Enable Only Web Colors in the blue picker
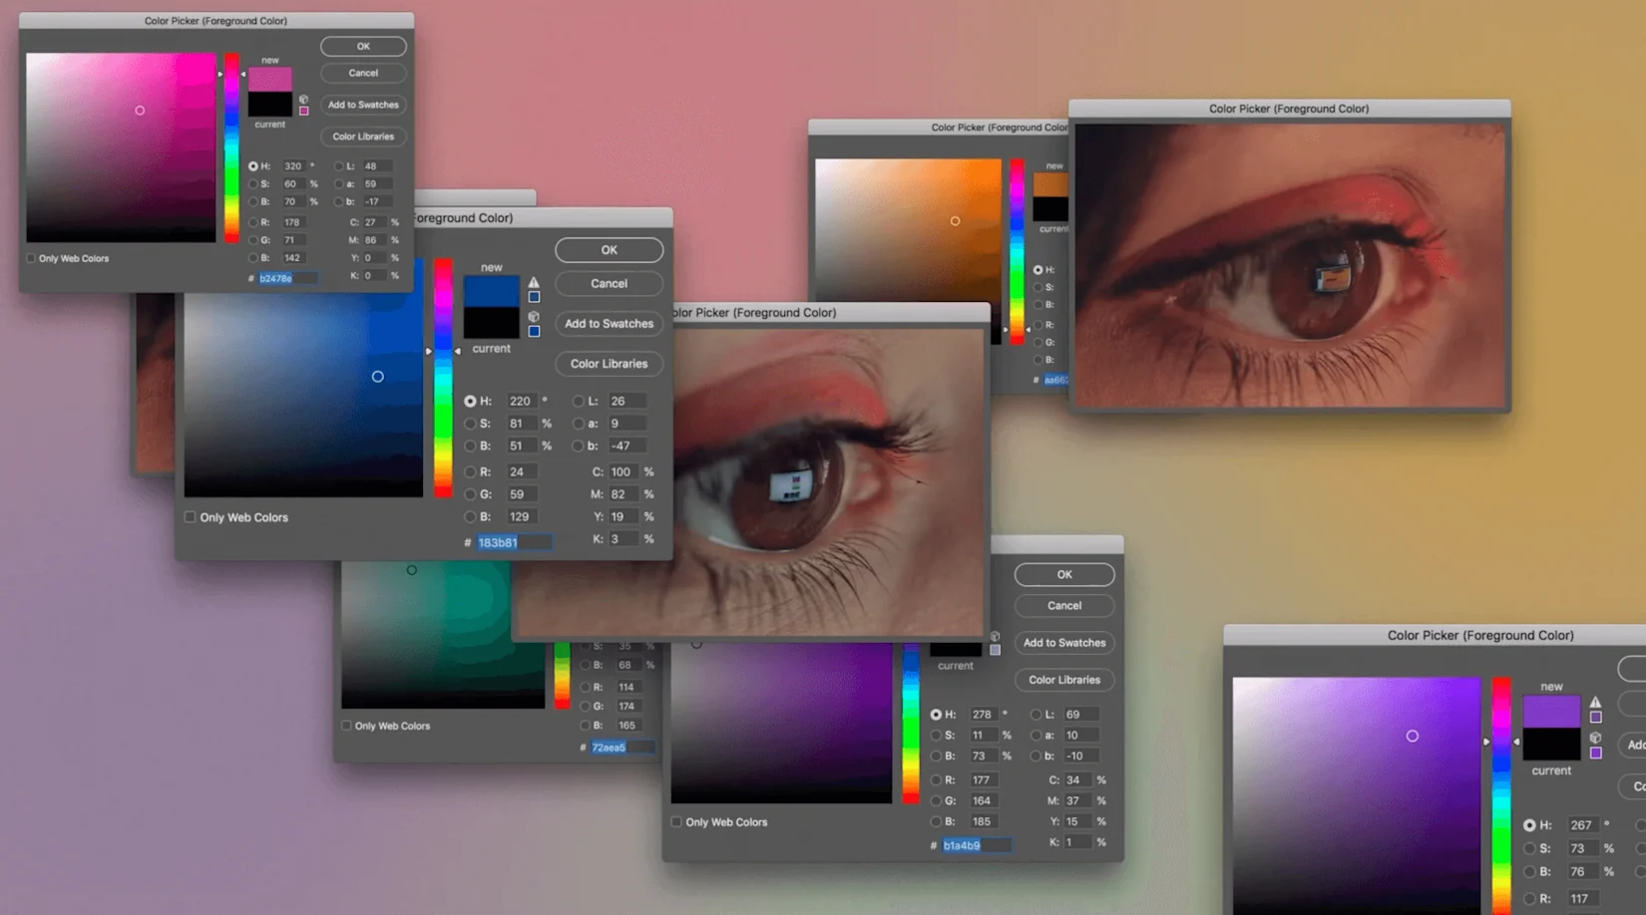 [x=190, y=517]
